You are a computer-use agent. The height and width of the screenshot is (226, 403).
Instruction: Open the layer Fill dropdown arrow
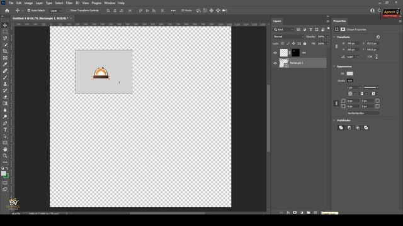[327, 43]
